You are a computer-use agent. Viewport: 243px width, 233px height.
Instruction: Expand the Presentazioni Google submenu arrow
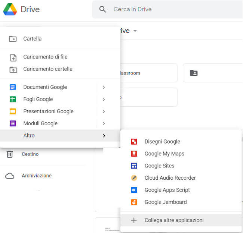point(104,111)
